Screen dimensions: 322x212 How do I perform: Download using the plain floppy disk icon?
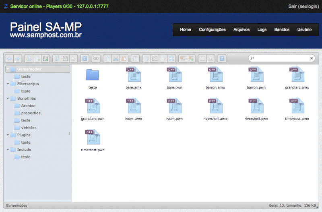(x=65, y=59)
